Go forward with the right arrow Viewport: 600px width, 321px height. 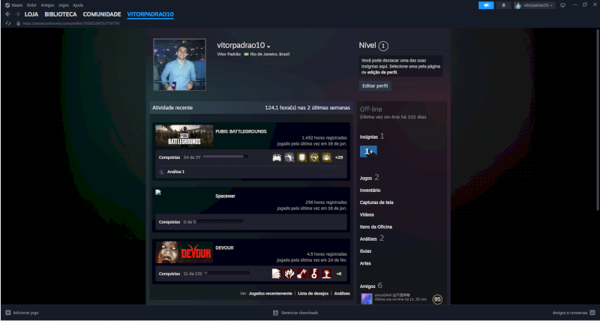[17, 14]
